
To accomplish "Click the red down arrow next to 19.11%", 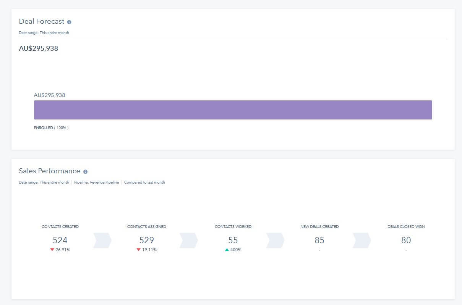I will (x=139, y=250).
